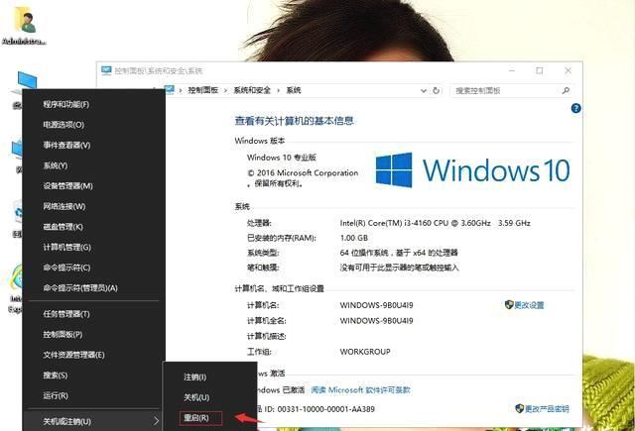
Task: Click 系统和安全 breadcrumb in address bar
Action: (x=252, y=90)
